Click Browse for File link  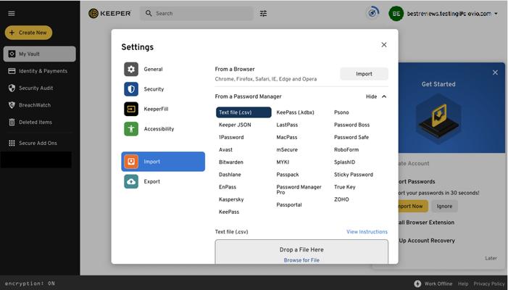(x=301, y=260)
